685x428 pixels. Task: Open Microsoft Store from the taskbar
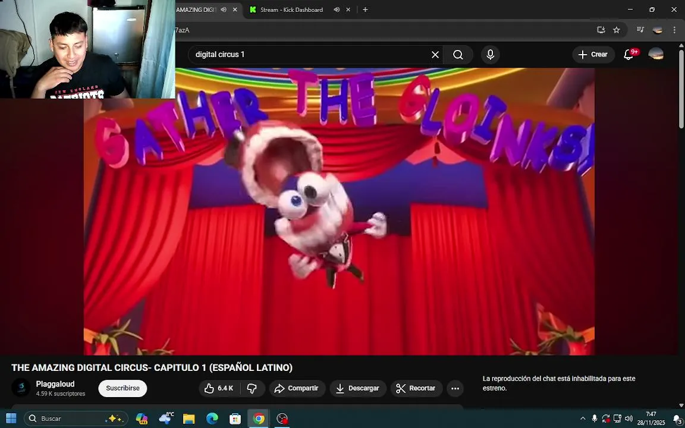click(235, 418)
